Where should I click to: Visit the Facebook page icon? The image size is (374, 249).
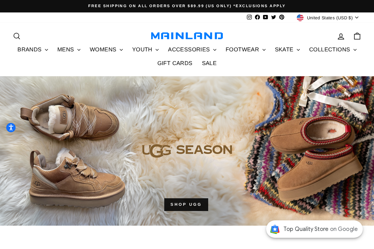point(257,17)
